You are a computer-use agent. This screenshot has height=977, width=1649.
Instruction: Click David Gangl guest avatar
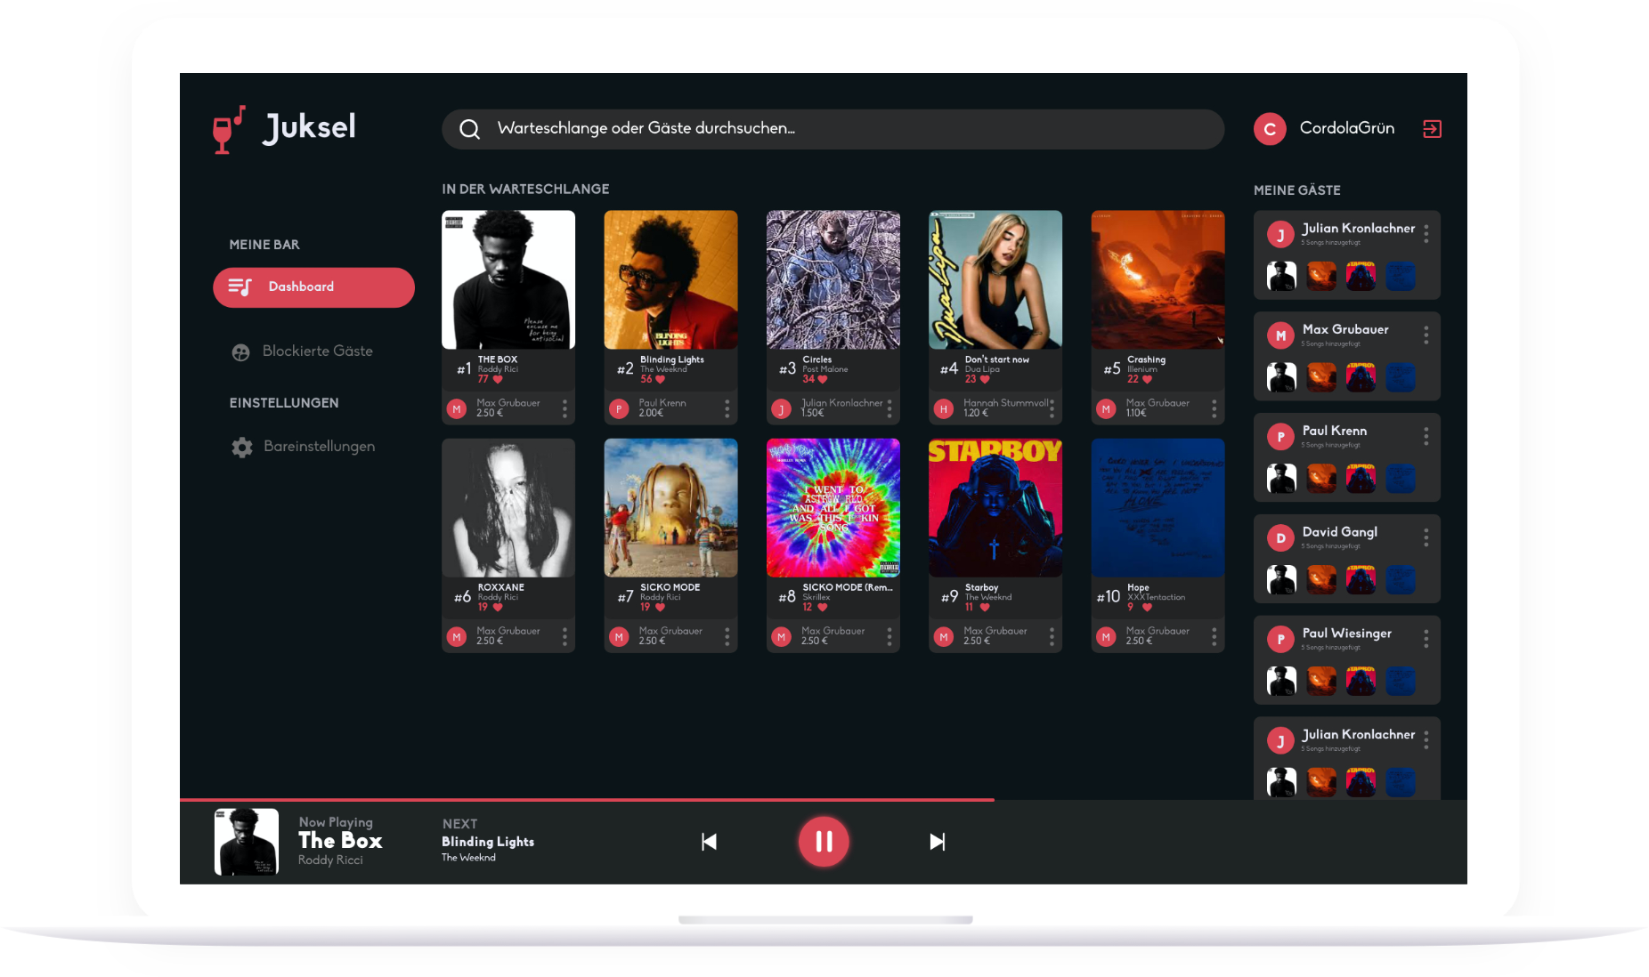[x=1280, y=538]
